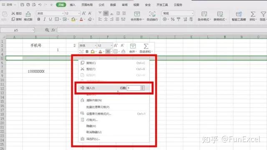Viewport: 267px width, 150px height.
Task: Increase row count with spinner up arrow
Action: (x=142, y=87)
